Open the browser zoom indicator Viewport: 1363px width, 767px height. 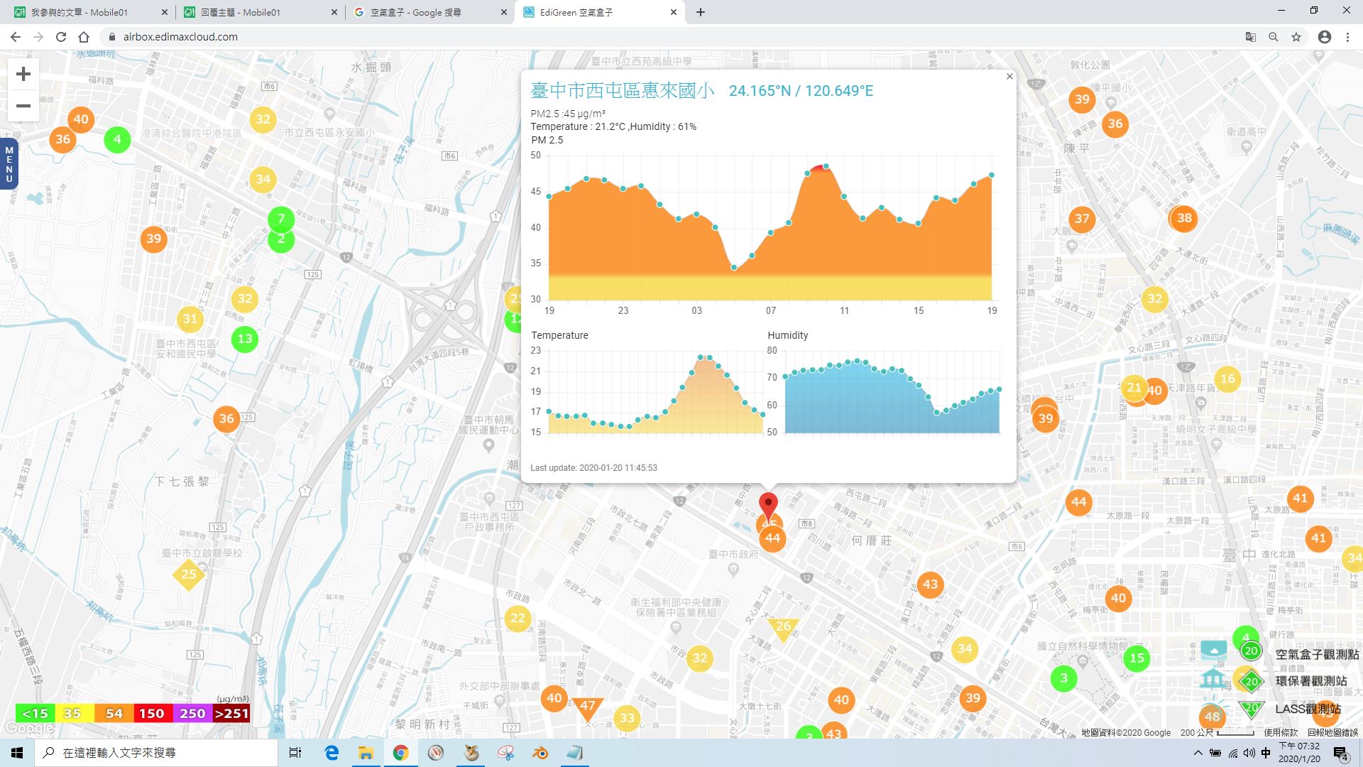1274,37
